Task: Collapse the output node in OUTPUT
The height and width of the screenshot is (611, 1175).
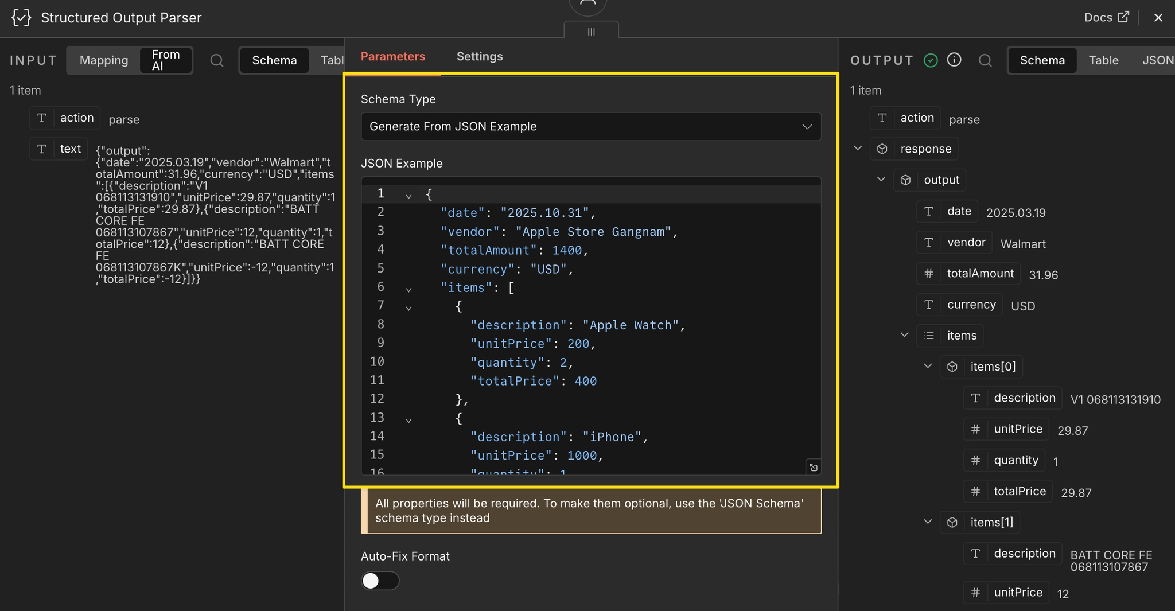Action: click(x=881, y=179)
